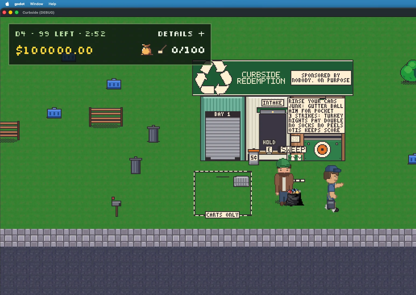416x295 pixels.
Task: Select the 5¢ deposit bin
Action: tap(253, 157)
